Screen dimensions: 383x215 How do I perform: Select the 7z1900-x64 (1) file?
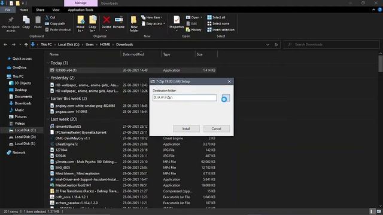pyautogui.click(x=133, y=70)
